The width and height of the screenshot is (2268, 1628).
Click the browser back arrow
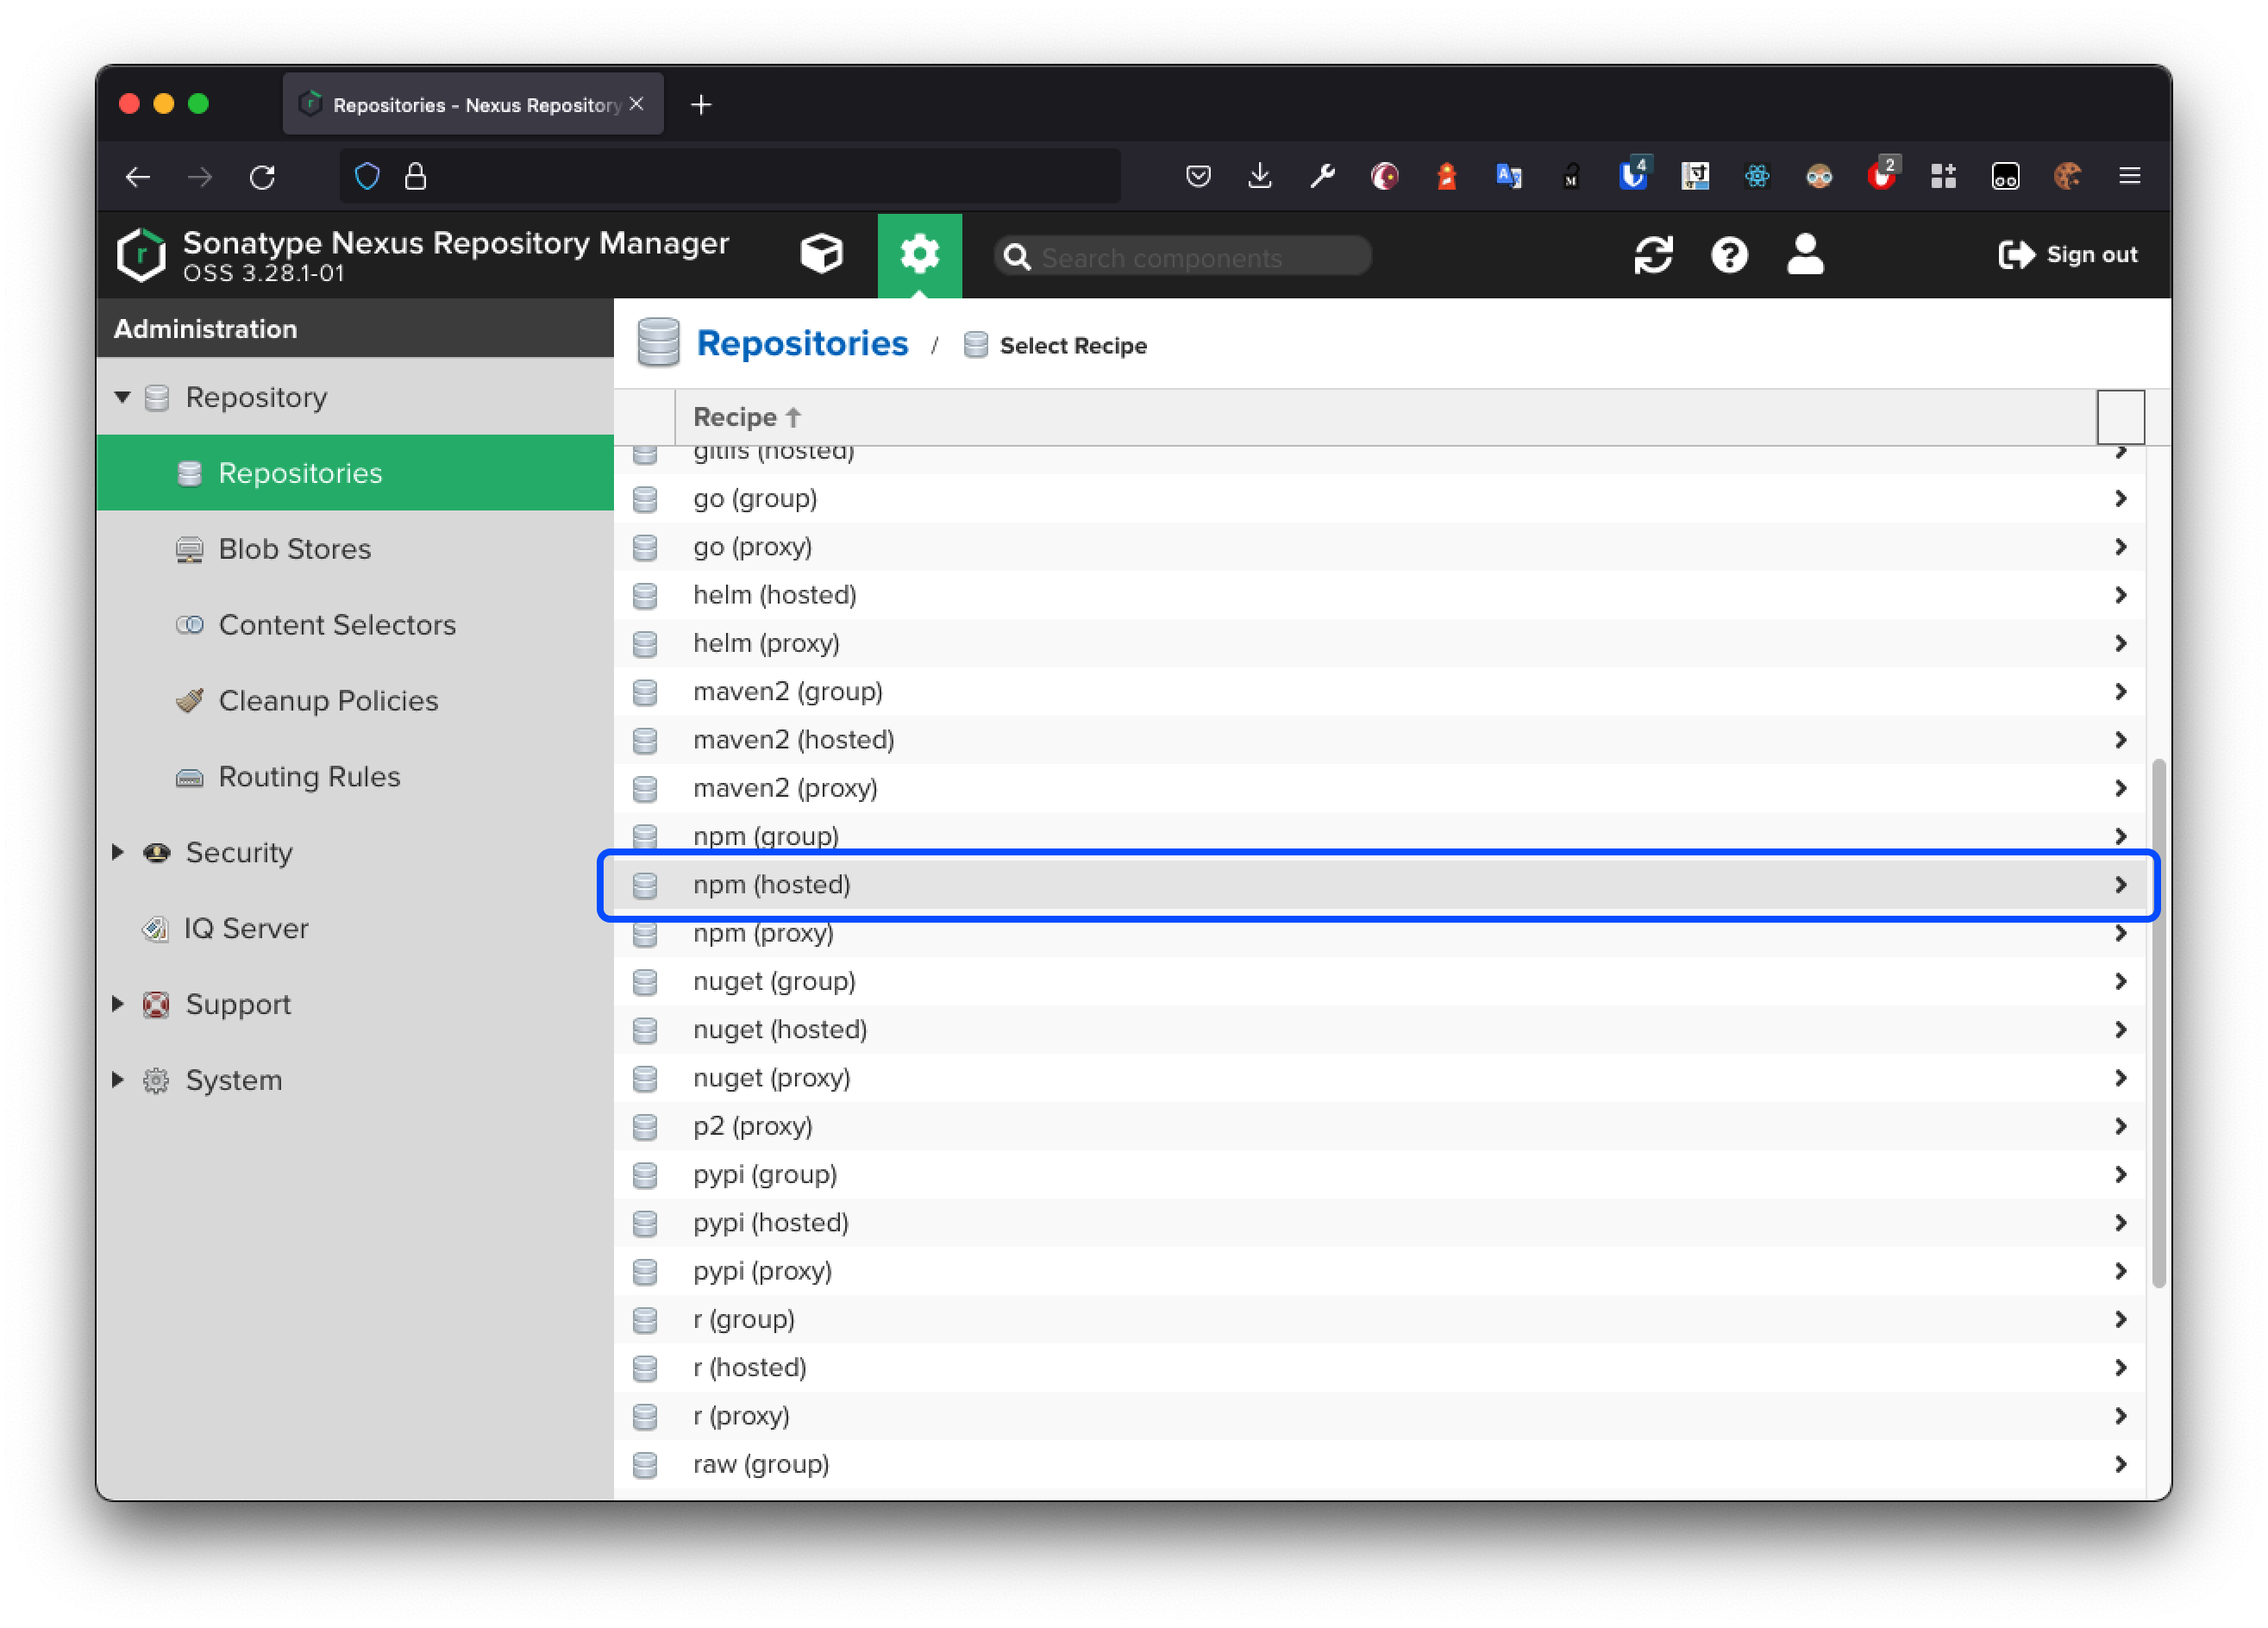[x=138, y=177]
